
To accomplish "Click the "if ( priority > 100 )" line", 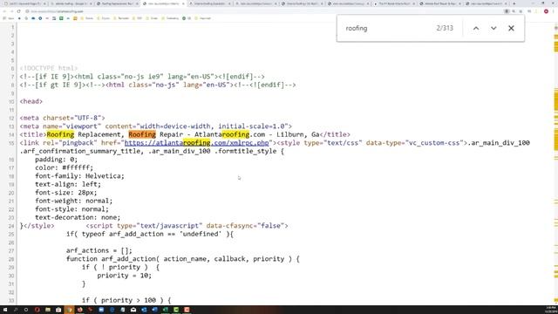I will pyautogui.click(x=126, y=300).
